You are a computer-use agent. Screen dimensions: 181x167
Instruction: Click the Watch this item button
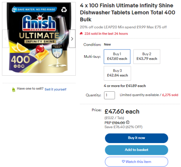click(136, 162)
